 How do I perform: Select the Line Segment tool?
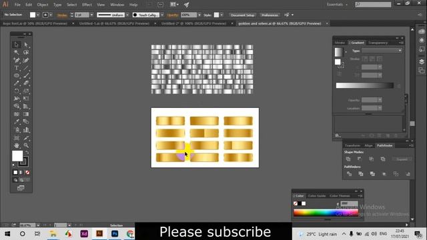click(26, 68)
